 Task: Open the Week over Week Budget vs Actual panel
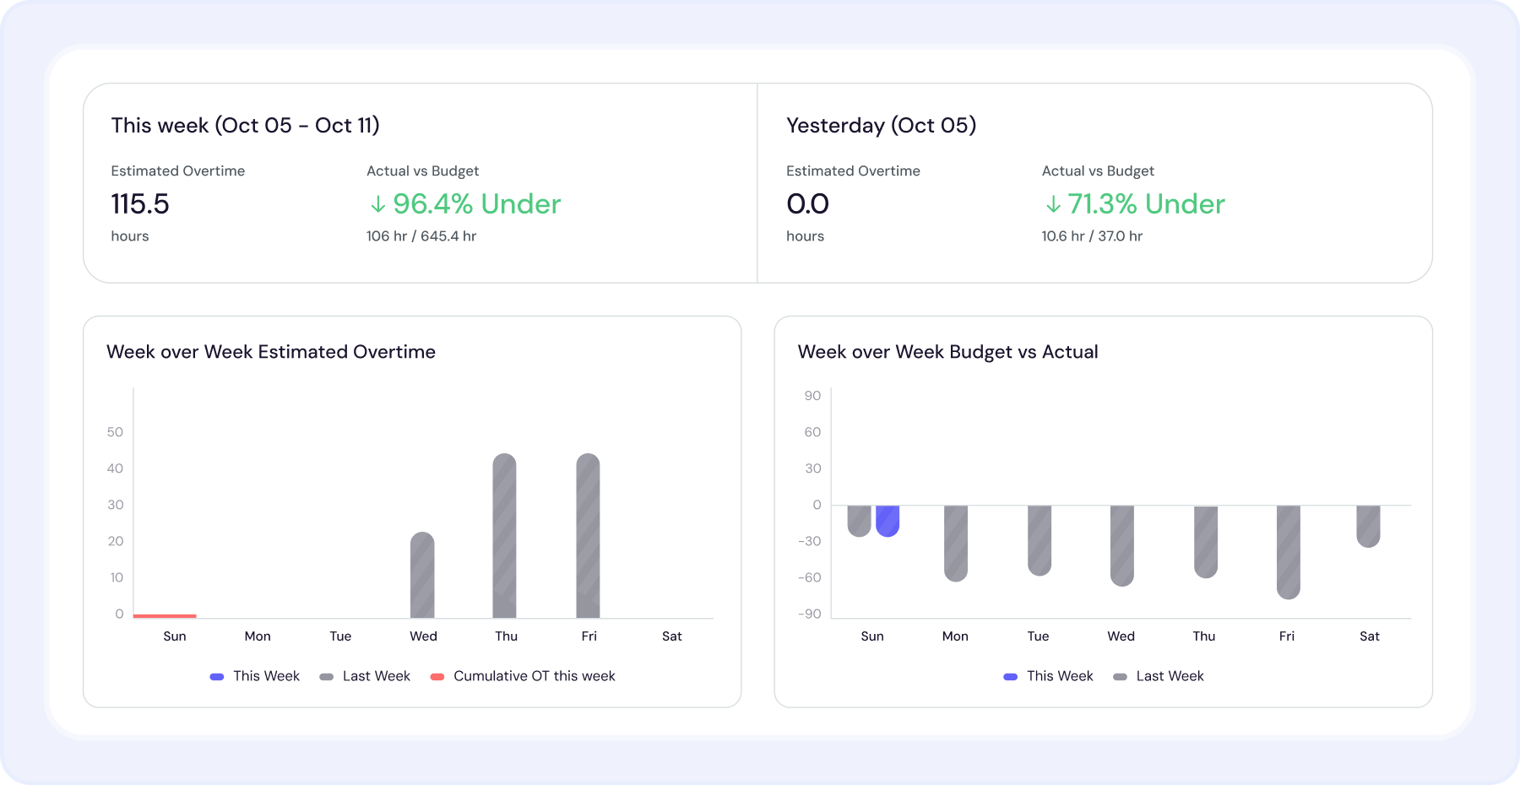click(949, 352)
